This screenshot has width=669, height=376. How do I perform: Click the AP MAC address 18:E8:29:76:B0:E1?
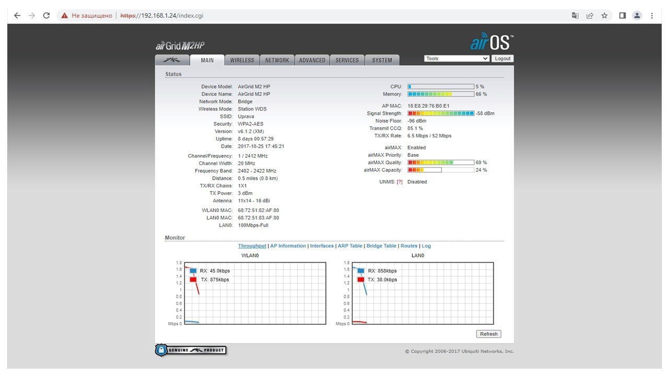[429, 106]
